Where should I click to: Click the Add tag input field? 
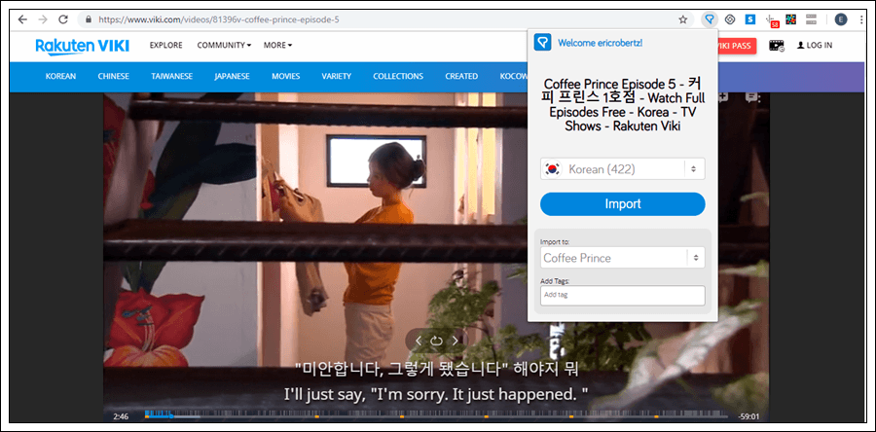(622, 295)
